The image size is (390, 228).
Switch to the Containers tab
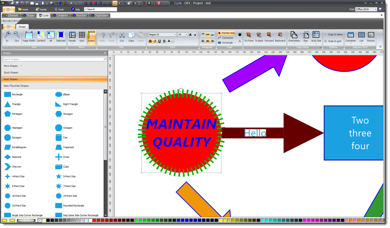tap(61, 15)
